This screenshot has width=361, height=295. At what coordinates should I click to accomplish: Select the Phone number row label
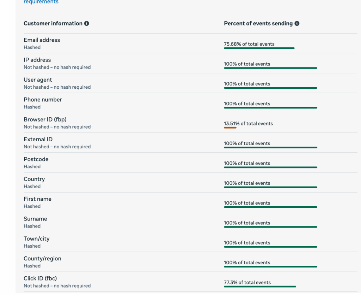click(43, 100)
